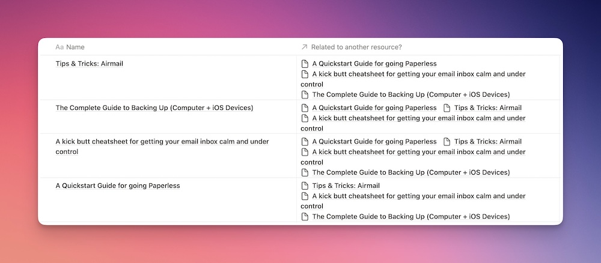Open related kick butt cheatsheet link in Paperless row
The image size is (601, 263).
(x=413, y=201)
